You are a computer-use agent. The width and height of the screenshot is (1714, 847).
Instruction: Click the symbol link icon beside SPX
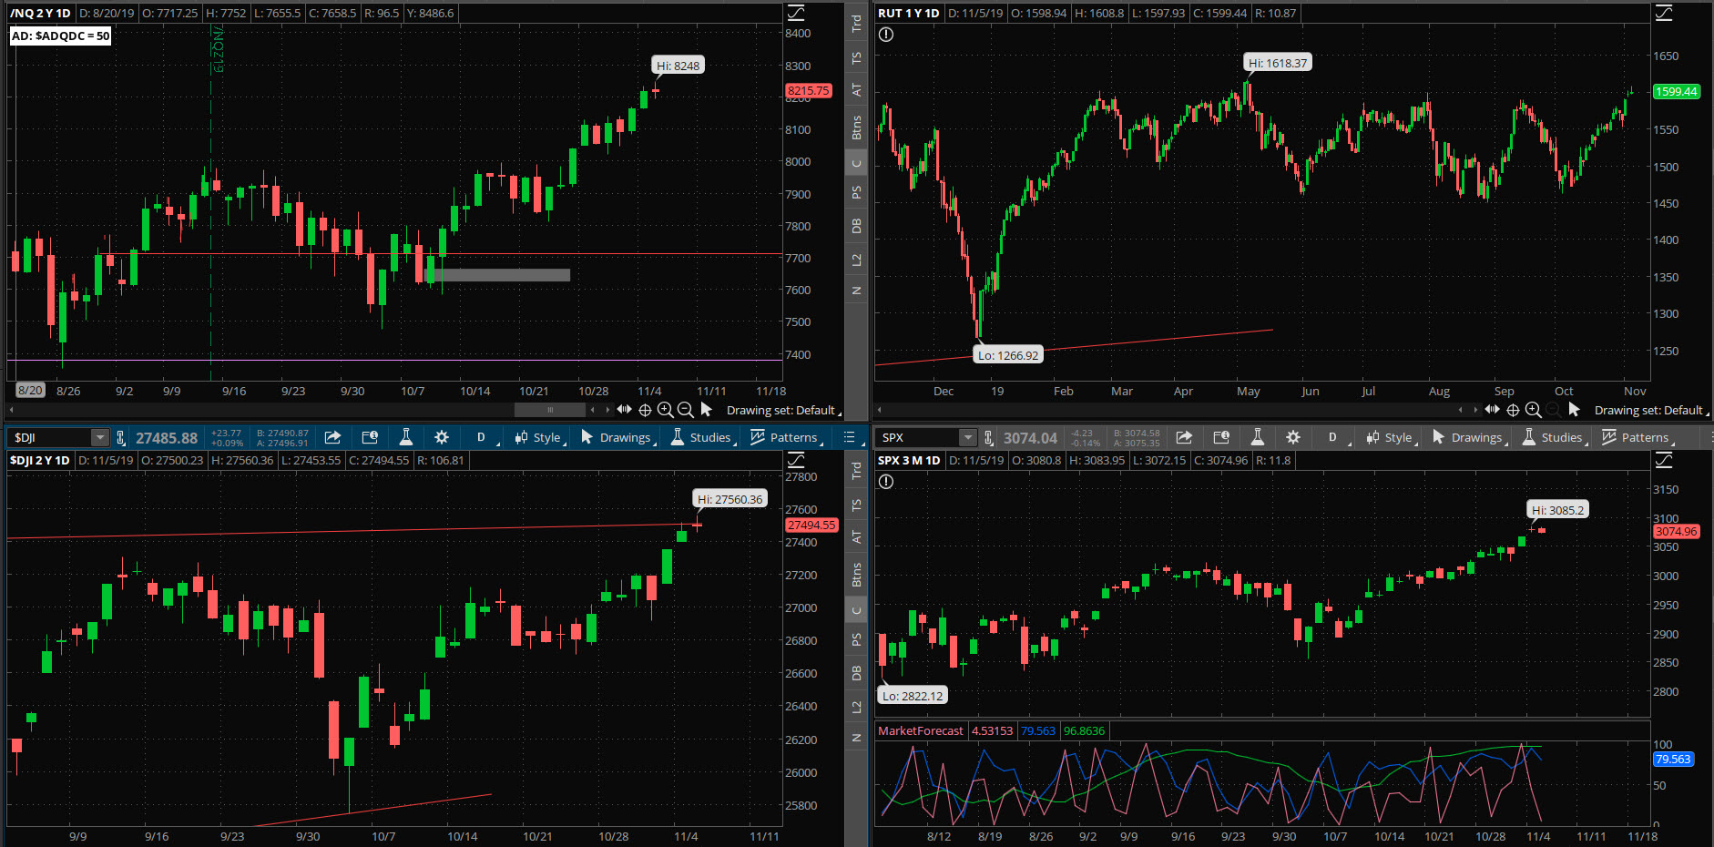pyautogui.click(x=988, y=438)
